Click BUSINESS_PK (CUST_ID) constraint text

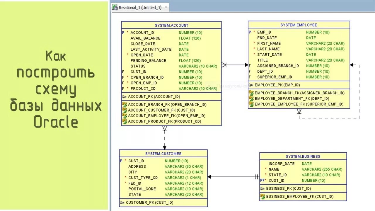[289, 188]
